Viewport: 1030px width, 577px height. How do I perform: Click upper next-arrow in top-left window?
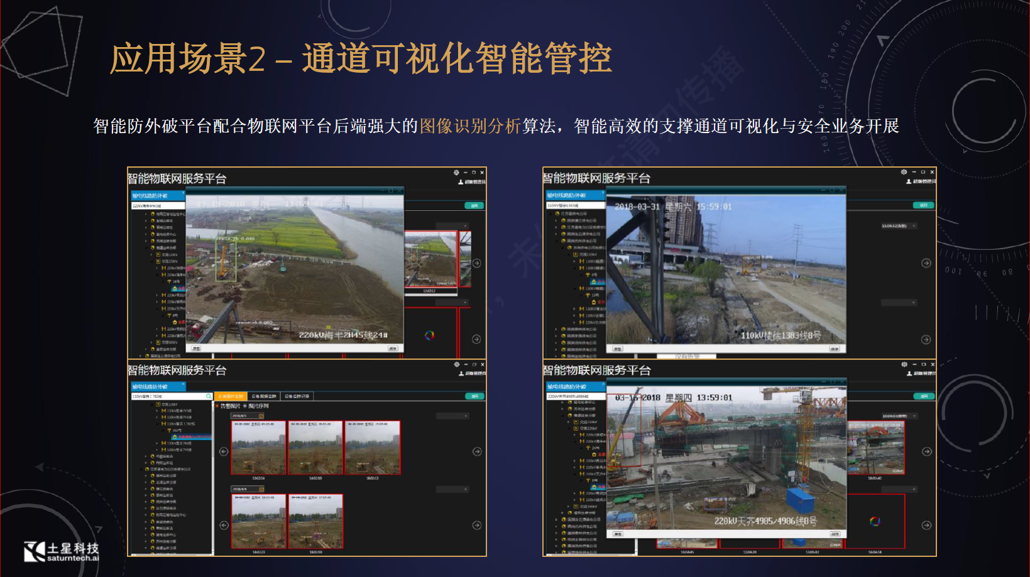[x=476, y=263]
